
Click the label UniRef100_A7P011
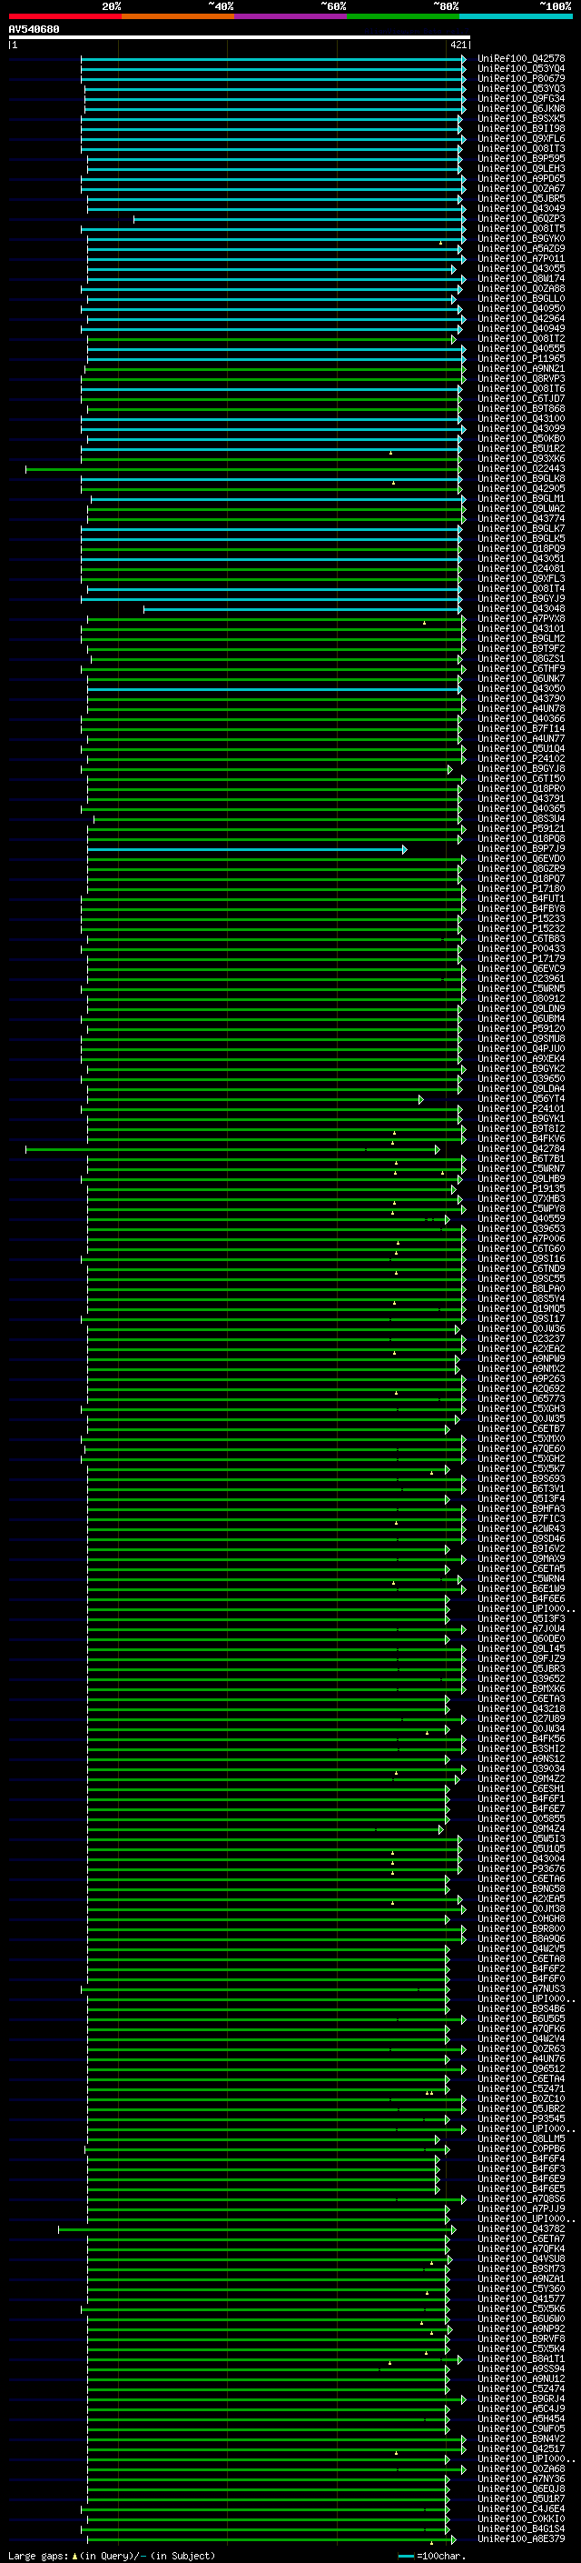point(521,259)
